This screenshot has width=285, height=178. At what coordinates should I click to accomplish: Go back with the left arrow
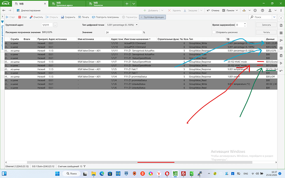pyautogui.click(x=4, y=10)
